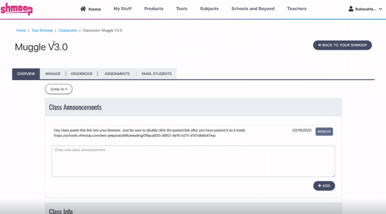Open the Email Students tab
This screenshot has height=214, width=386.
click(156, 74)
